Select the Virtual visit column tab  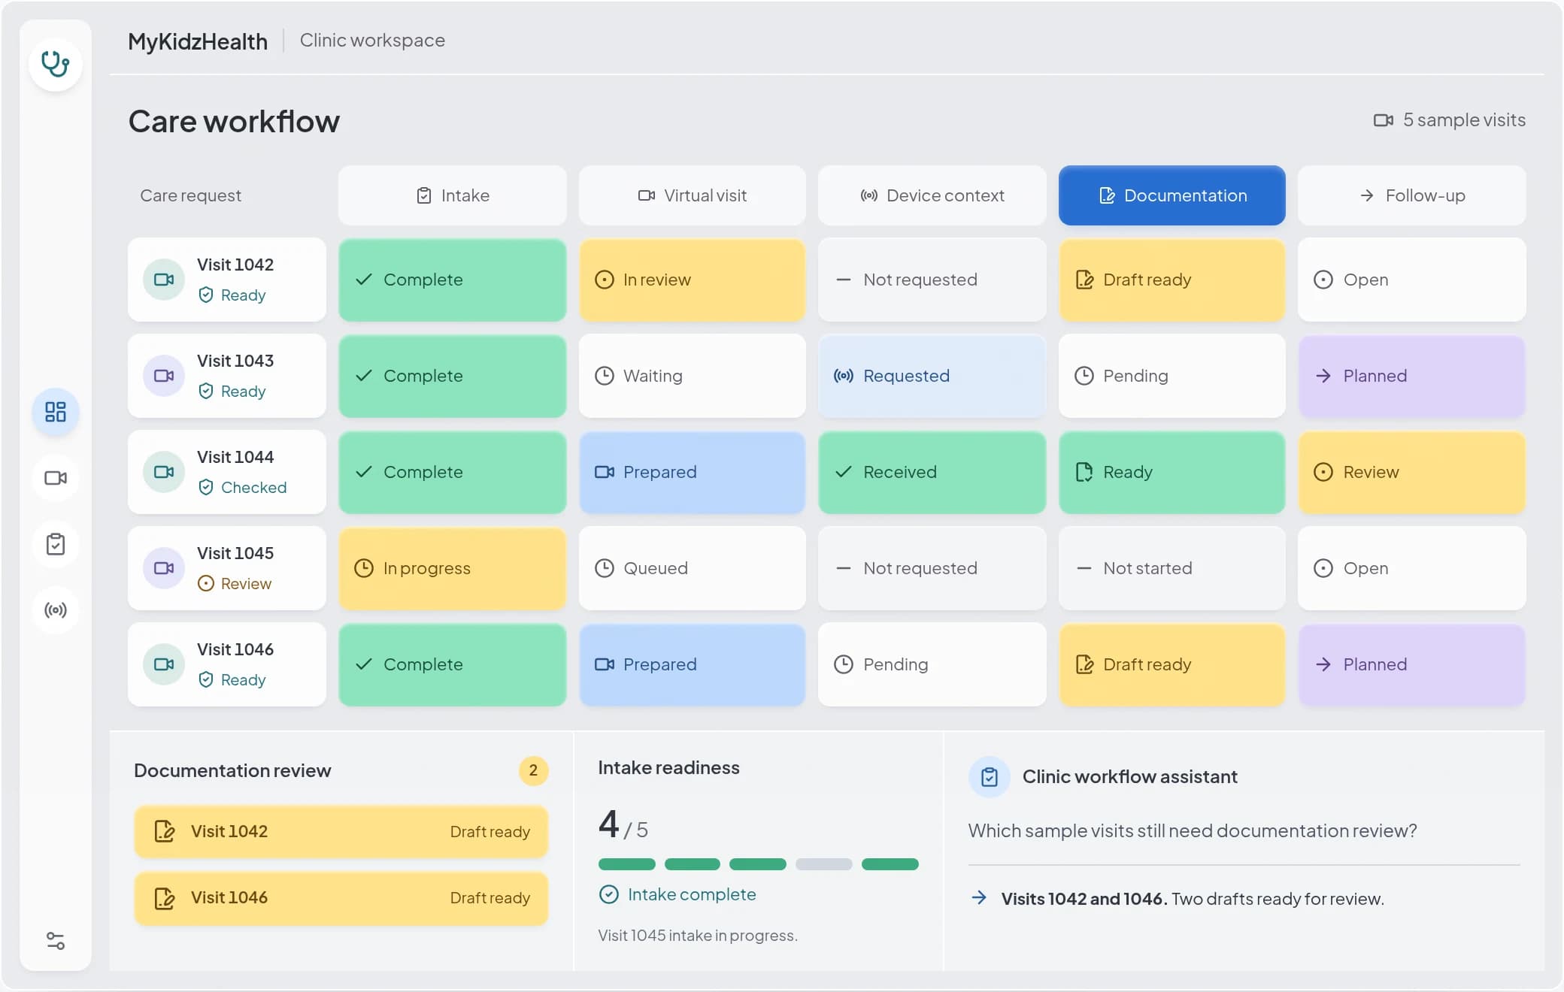point(693,195)
